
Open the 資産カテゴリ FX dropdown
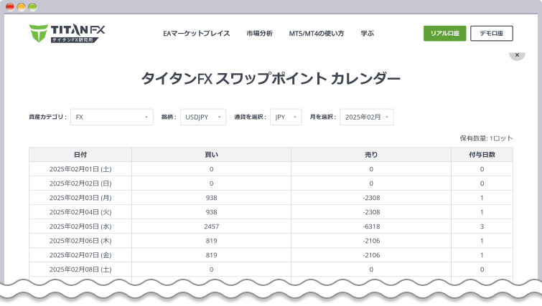[112, 117]
